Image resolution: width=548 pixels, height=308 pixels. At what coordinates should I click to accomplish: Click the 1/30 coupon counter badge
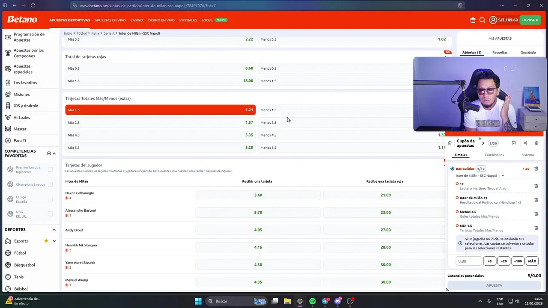493,143
